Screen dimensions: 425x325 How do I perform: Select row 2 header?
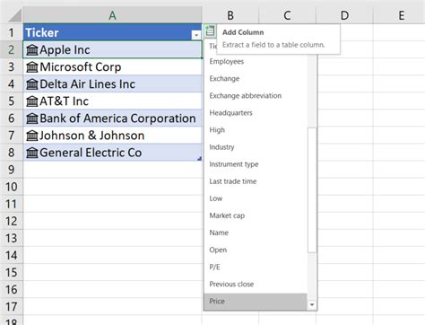pyautogui.click(x=11, y=49)
